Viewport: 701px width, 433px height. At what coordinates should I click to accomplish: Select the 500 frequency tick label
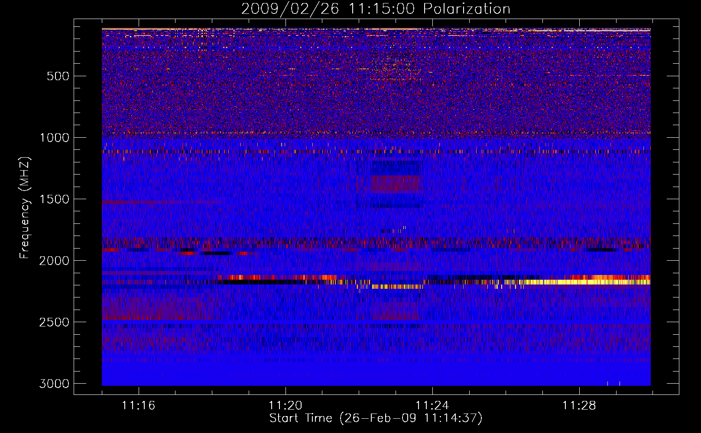pos(58,76)
